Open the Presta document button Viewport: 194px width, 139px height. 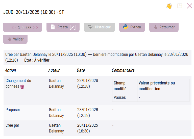click(x=60, y=27)
